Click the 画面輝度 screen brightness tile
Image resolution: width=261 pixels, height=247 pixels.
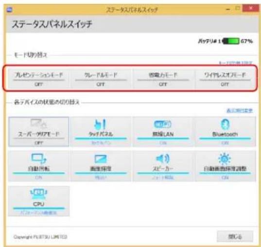[101, 166]
